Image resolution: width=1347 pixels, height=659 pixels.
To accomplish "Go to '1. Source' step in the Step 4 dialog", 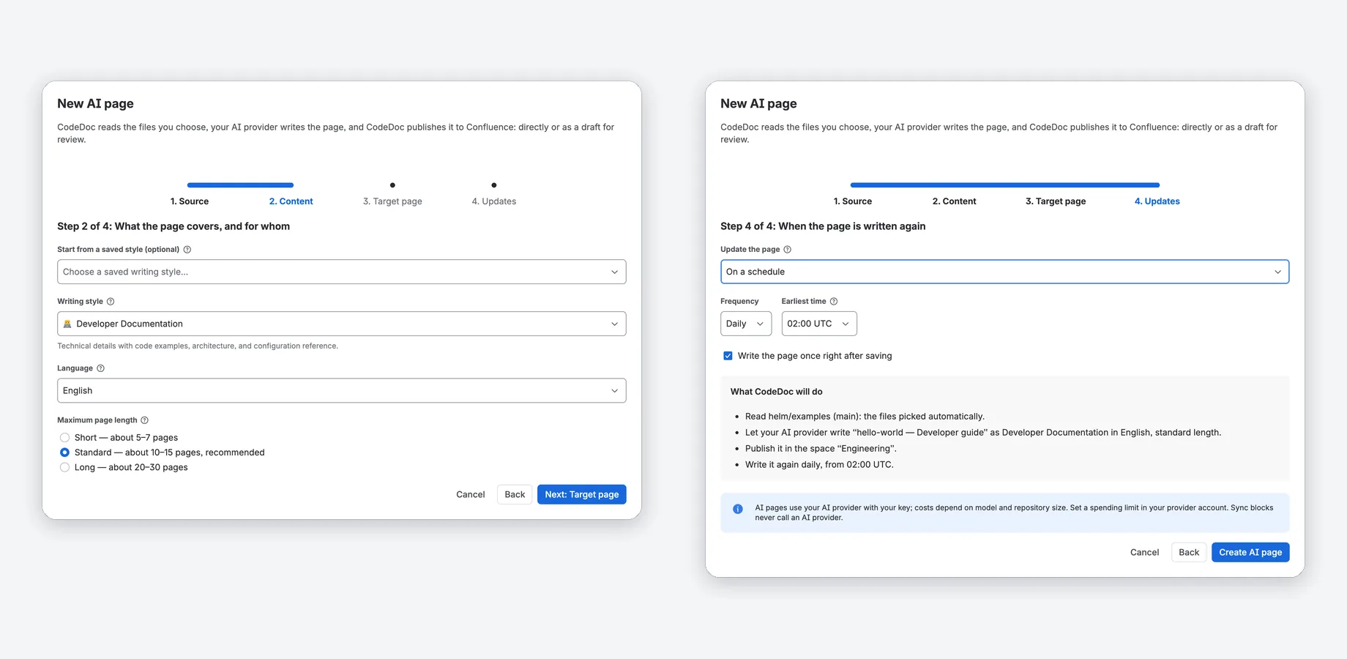I will 853,201.
